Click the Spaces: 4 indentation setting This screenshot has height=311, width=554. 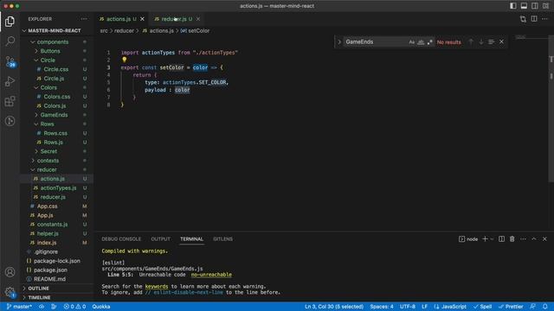click(382, 307)
